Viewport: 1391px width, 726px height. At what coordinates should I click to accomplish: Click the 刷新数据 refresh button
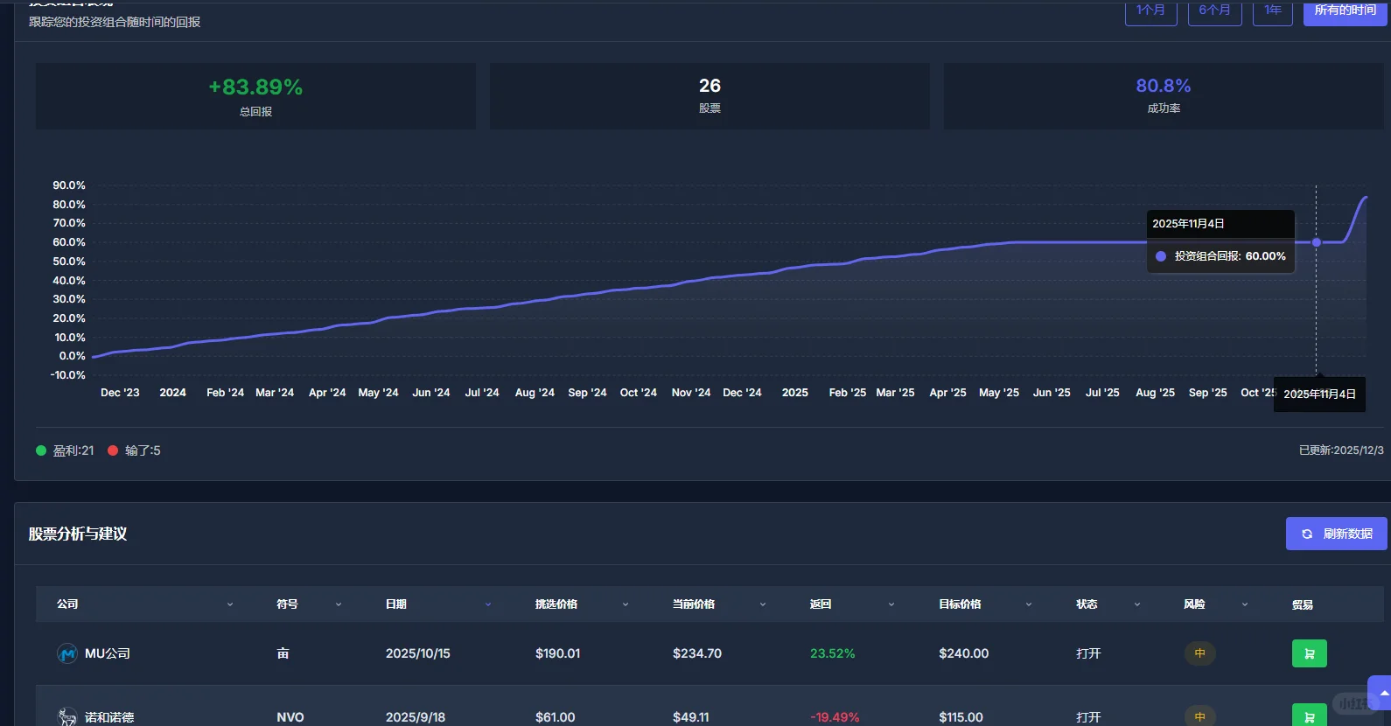(1337, 534)
